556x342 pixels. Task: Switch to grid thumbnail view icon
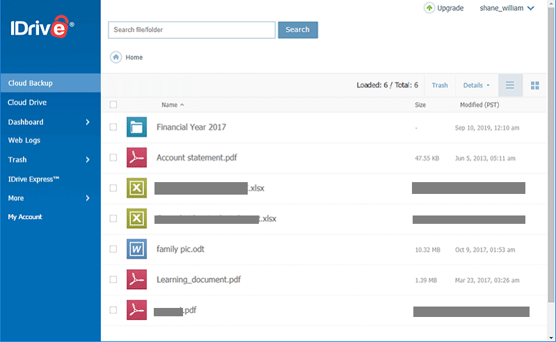[x=534, y=85]
